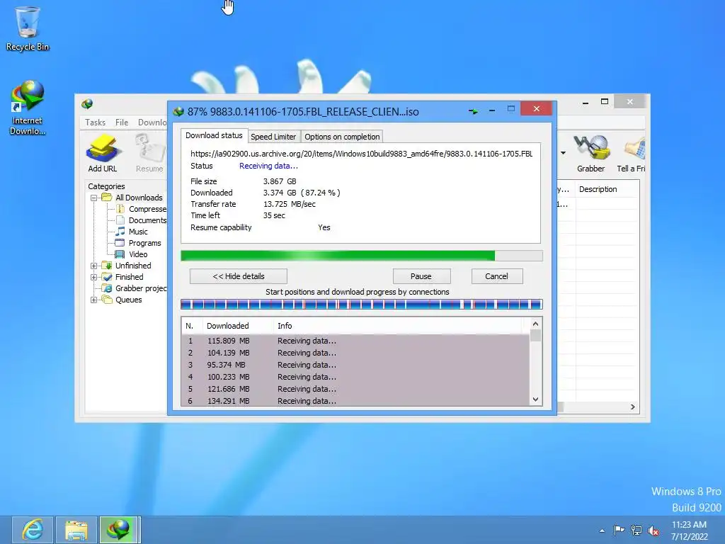Cancel the download
Image resolution: width=725 pixels, height=544 pixels.
click(x=496, y=276)
